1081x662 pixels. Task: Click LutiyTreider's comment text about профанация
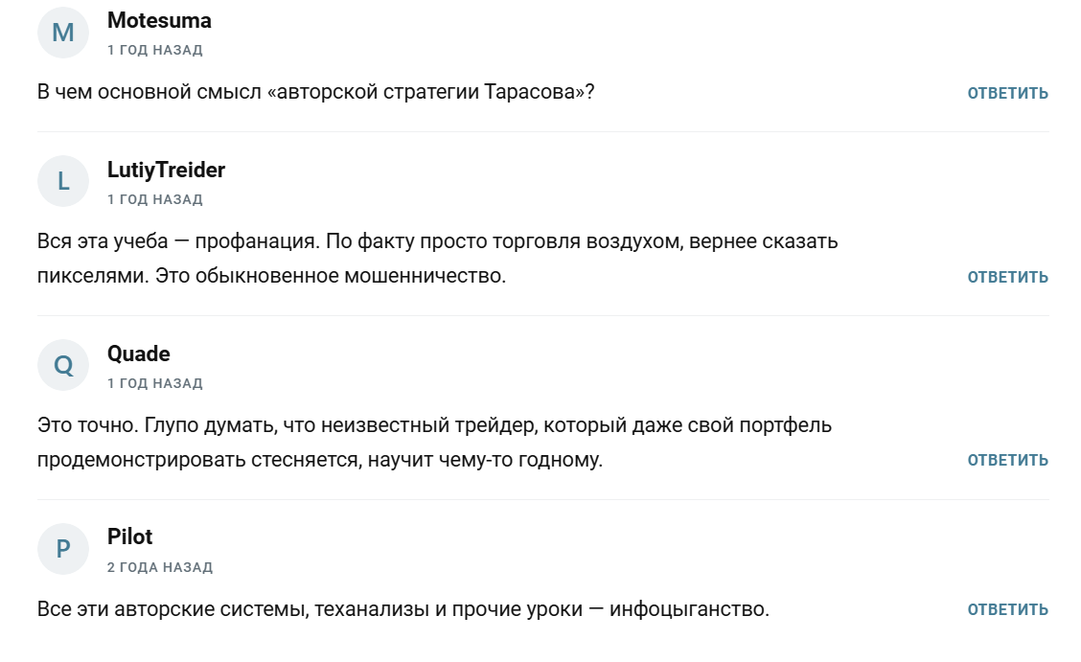click(437, 259)
